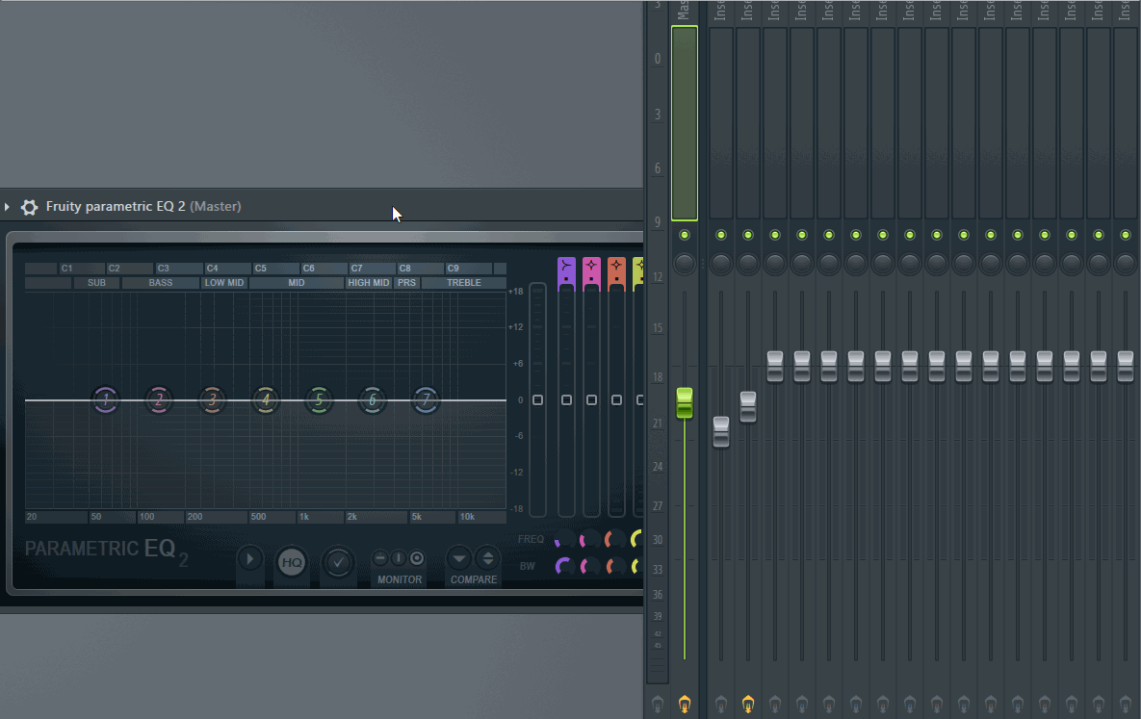1141x719 pixels.
Task: Adjust the second insert track's pan knob
Action: coord(748,263)
